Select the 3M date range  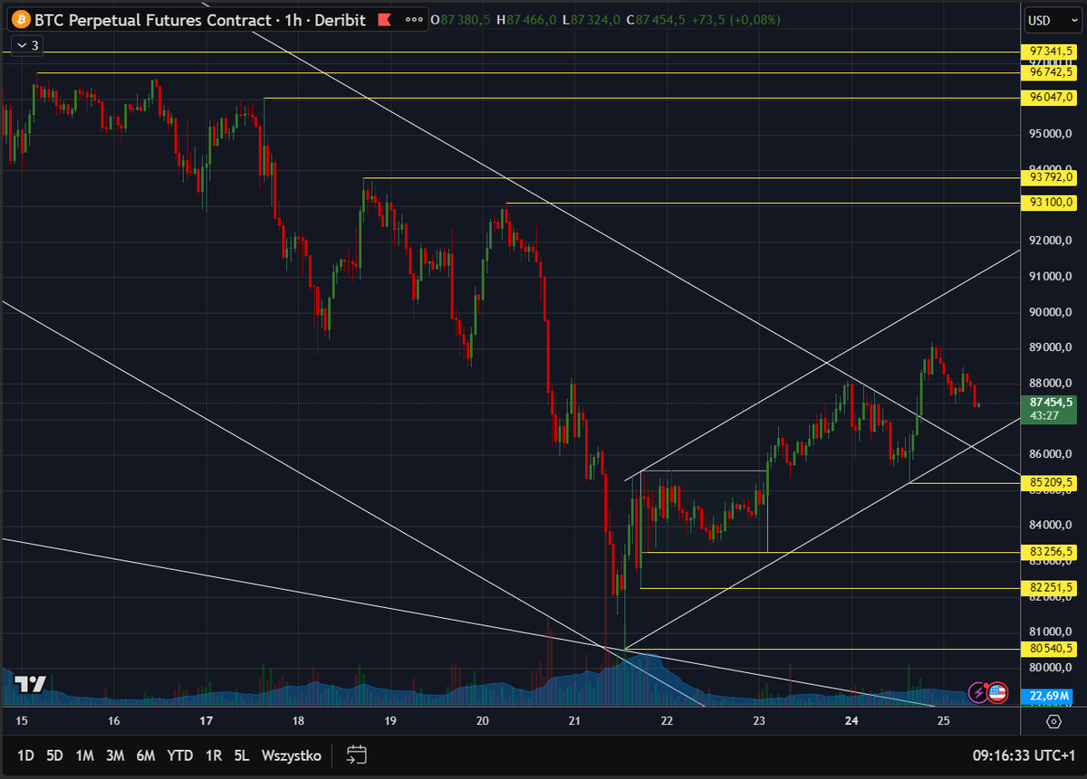click(x=114, y=755)
